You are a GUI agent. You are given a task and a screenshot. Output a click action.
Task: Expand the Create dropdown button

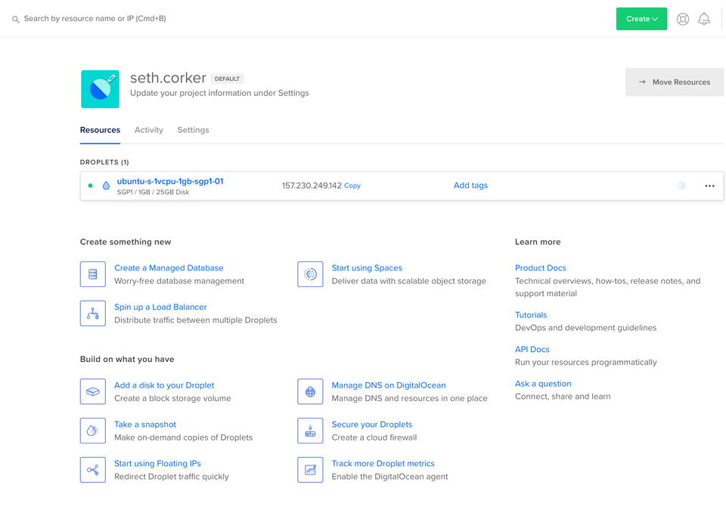pos(641,19)
